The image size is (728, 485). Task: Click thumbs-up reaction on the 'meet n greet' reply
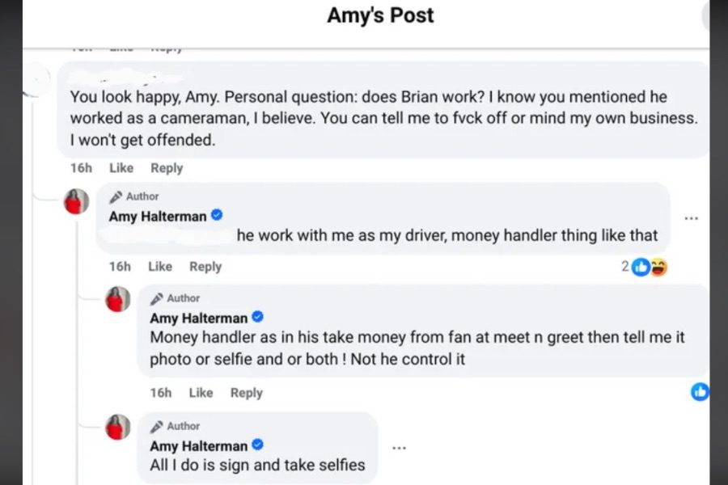coord(700,392)
